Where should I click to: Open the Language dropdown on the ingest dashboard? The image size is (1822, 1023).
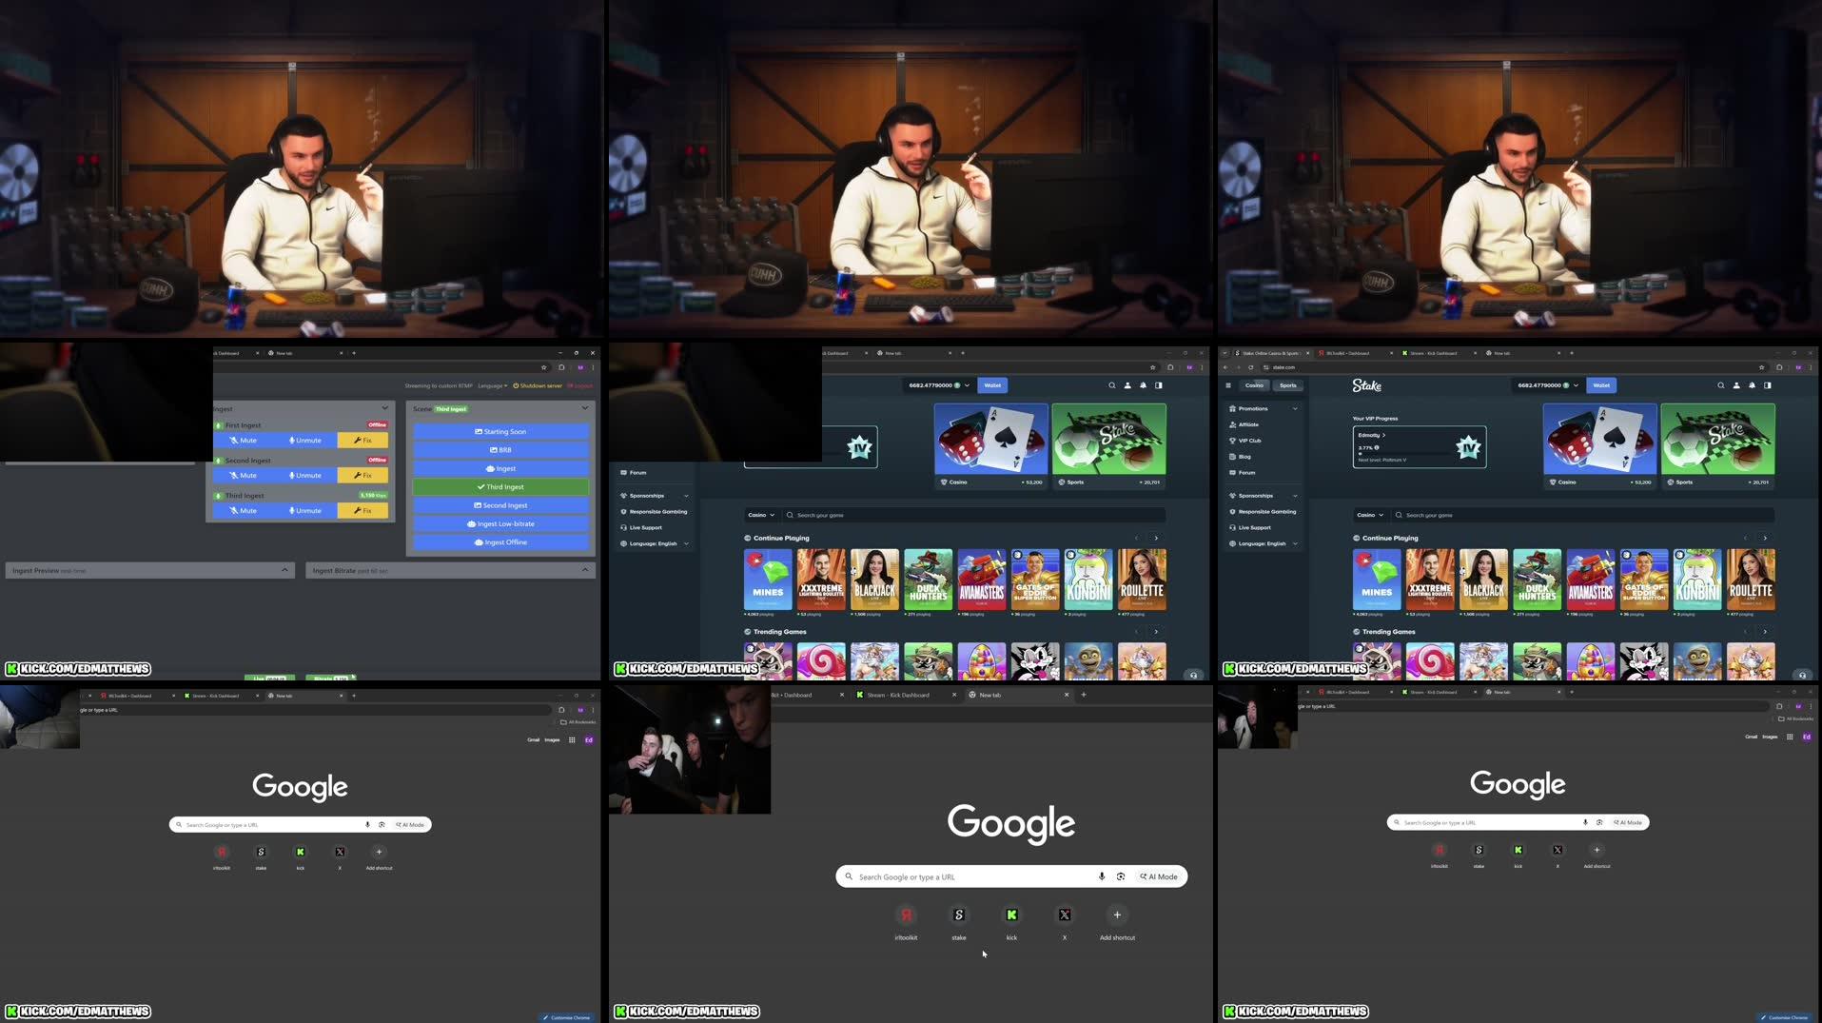click(492, 385)
